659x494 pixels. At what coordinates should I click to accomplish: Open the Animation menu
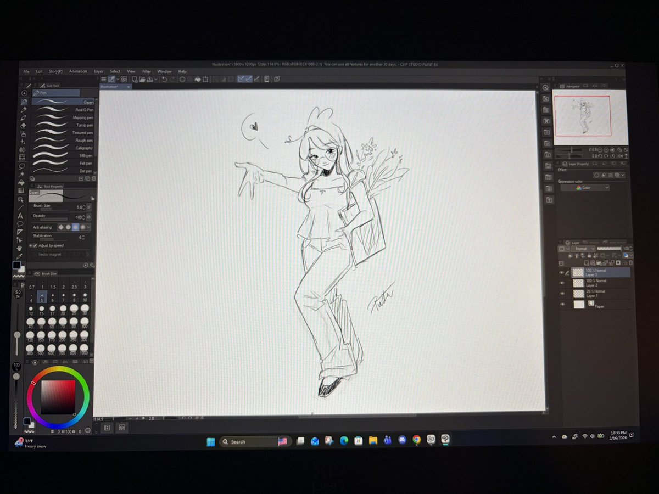click(x=78, y=71)
